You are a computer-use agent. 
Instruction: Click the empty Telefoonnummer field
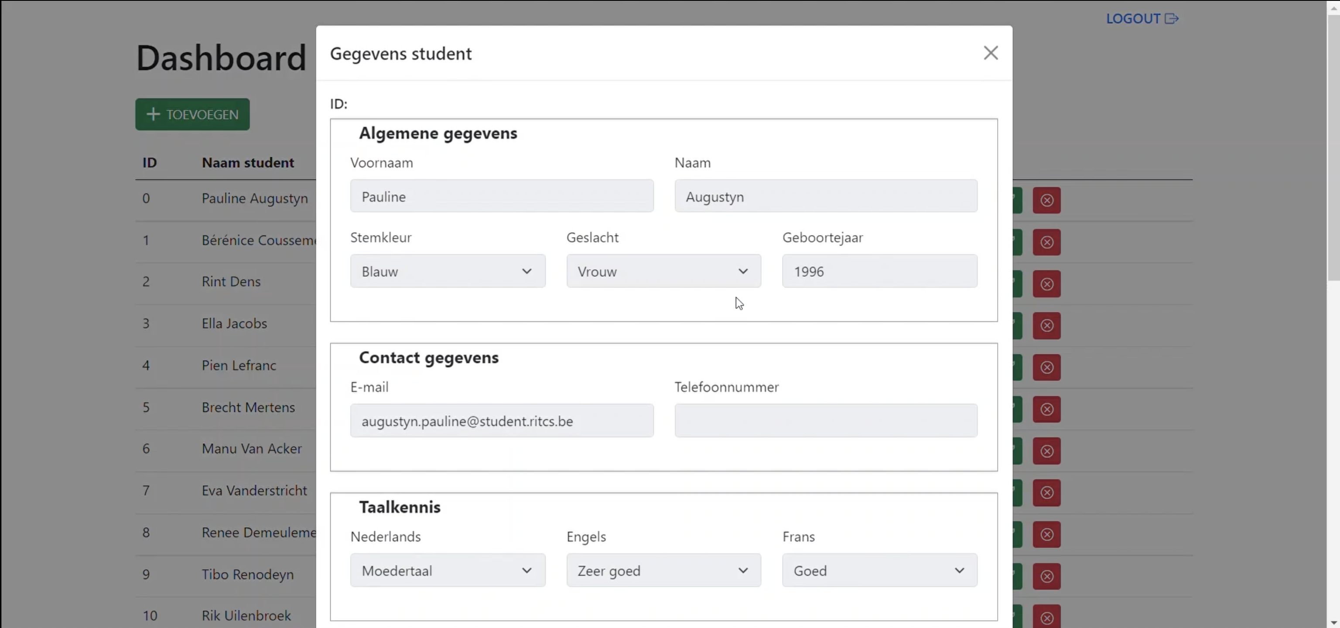tap(826, 420)
